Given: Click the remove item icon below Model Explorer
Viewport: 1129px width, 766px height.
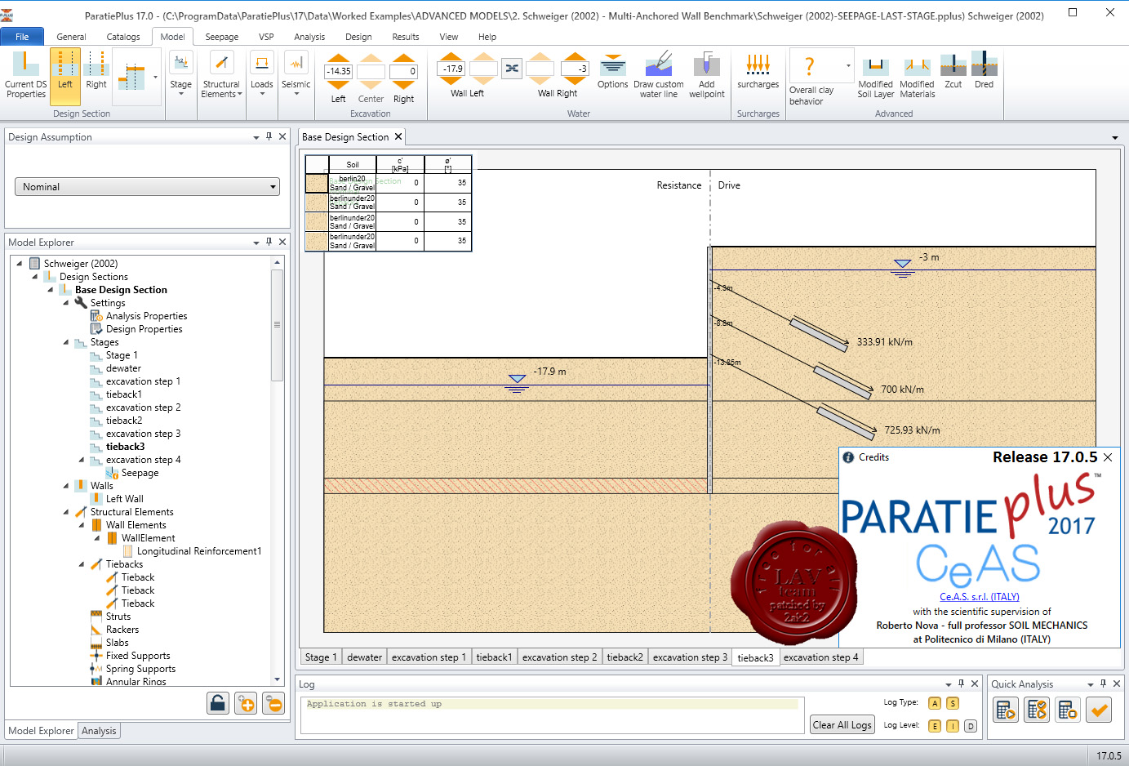Looking at the screenshot, I should 273,703.
